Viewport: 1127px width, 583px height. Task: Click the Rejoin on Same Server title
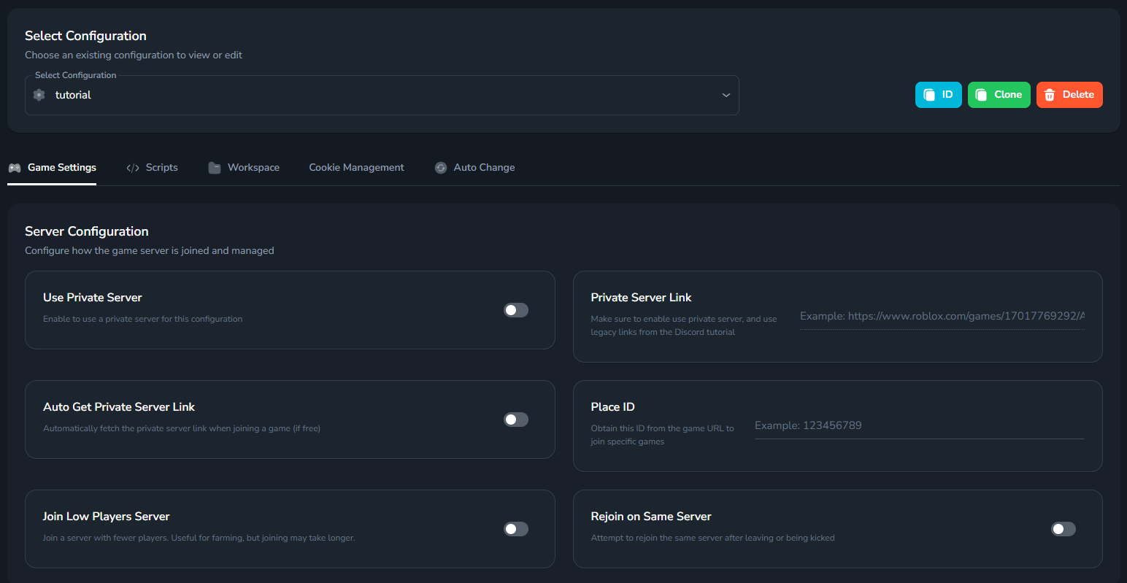[x=651, y=517]
